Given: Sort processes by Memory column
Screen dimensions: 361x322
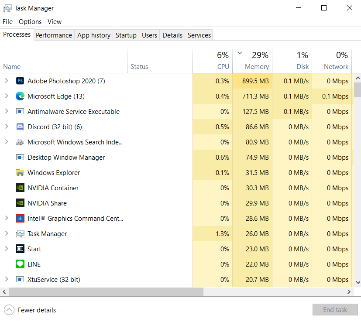Looking at the screenshot, I should [x=252, y=61].
